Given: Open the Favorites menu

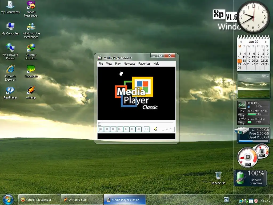Looking at the screenshot, I should pyautogui.click(x=144, y=64).
